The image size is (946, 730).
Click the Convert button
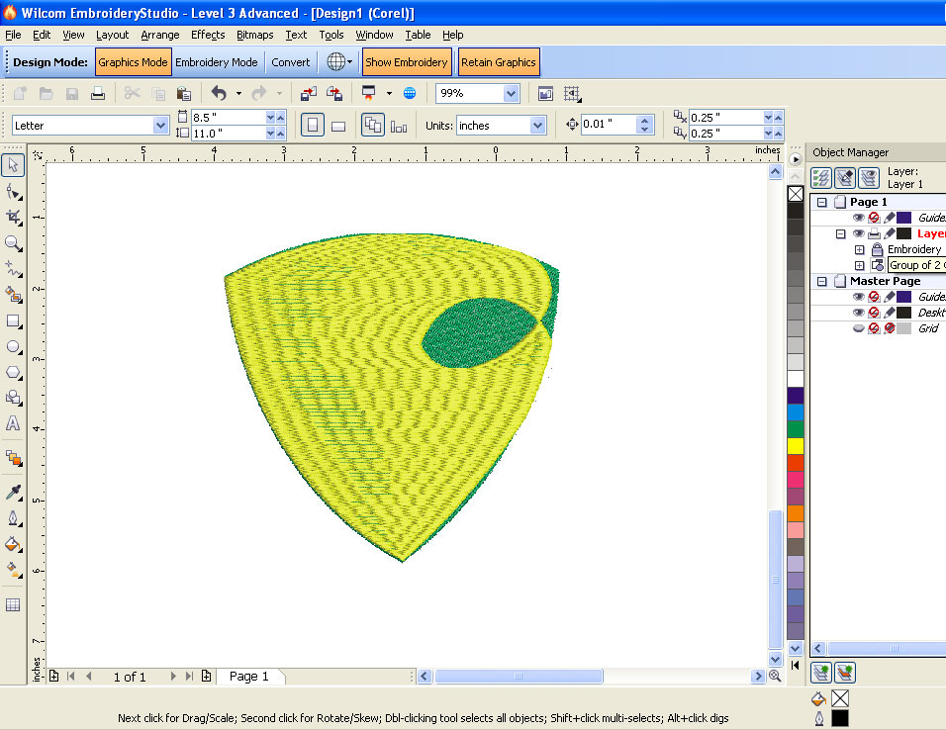(x=291, y=62)
